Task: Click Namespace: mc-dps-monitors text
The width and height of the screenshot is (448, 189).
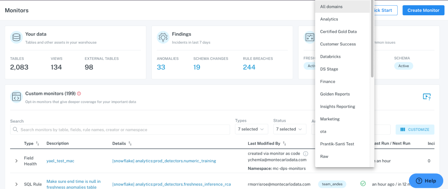Action: [276, 168]
